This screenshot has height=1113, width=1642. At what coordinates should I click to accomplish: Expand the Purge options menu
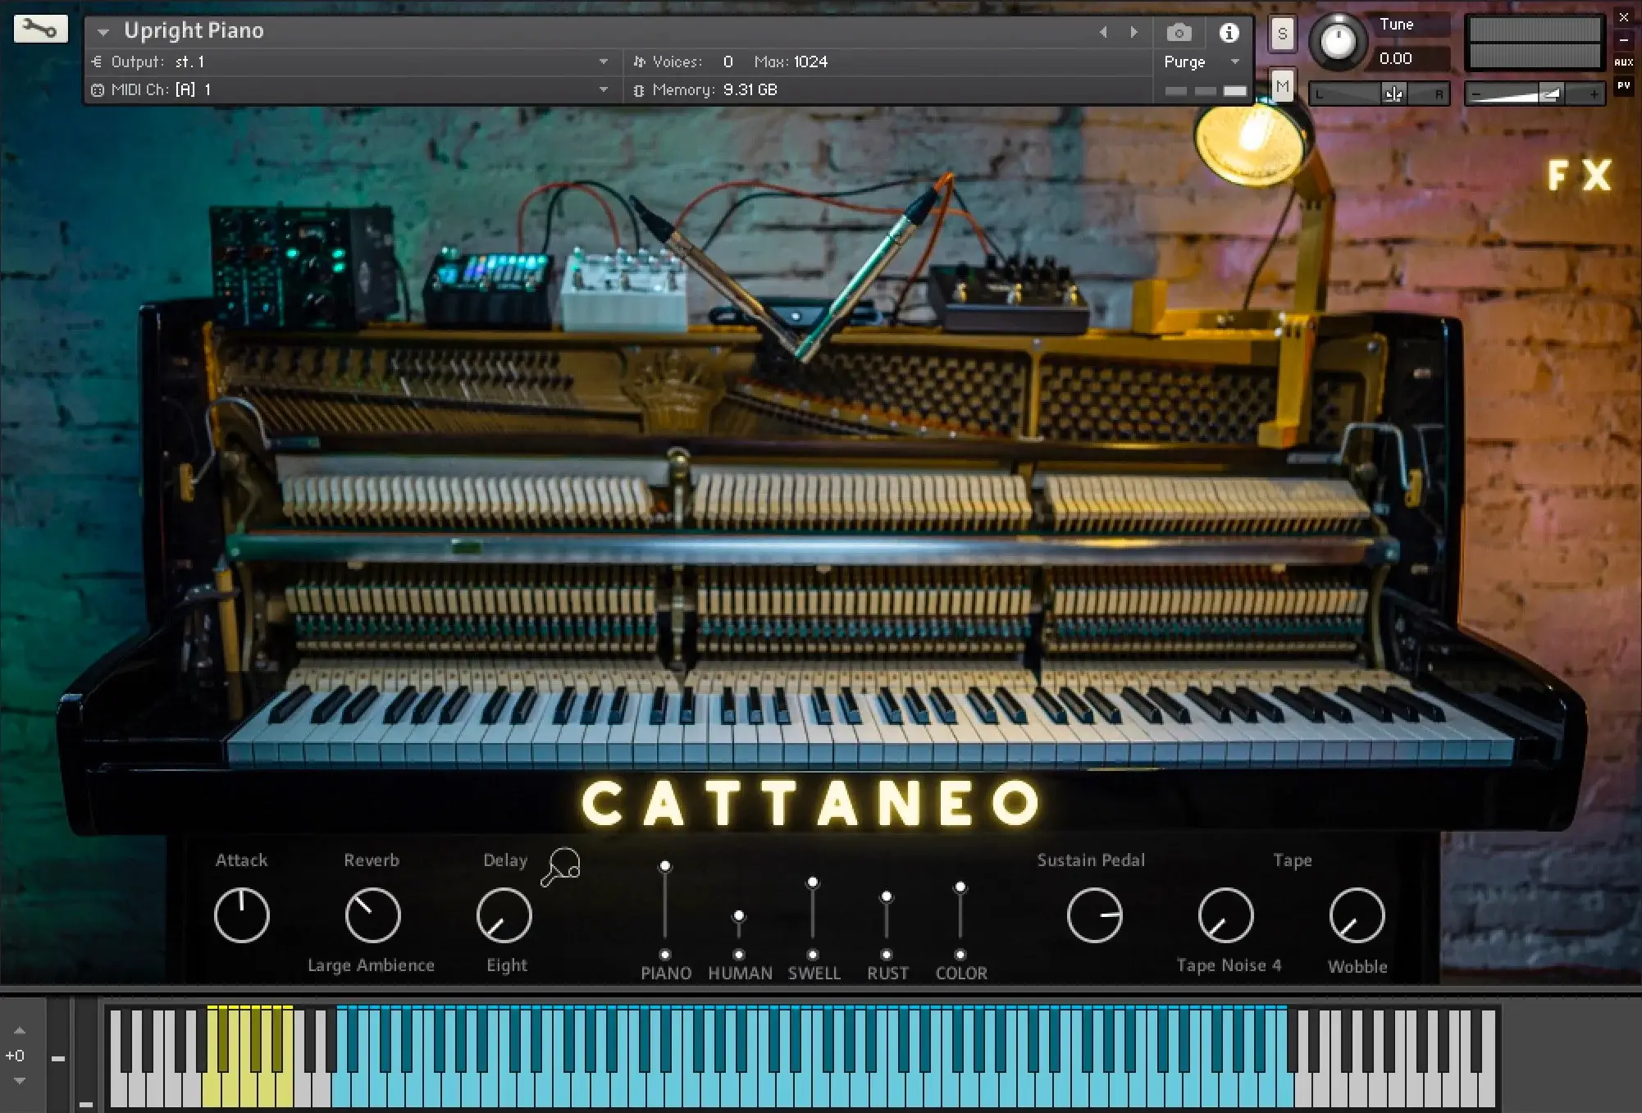1234,62
